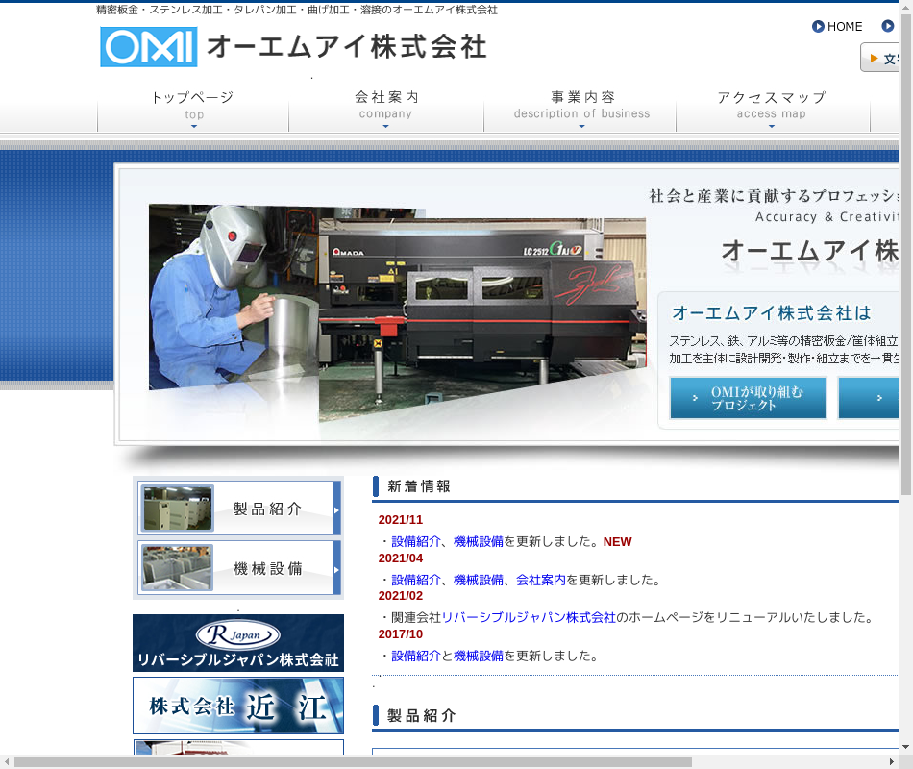Screen dimensions: 913x769
Task: Click the horizontal scrollbar track
Action: point(798,761)
